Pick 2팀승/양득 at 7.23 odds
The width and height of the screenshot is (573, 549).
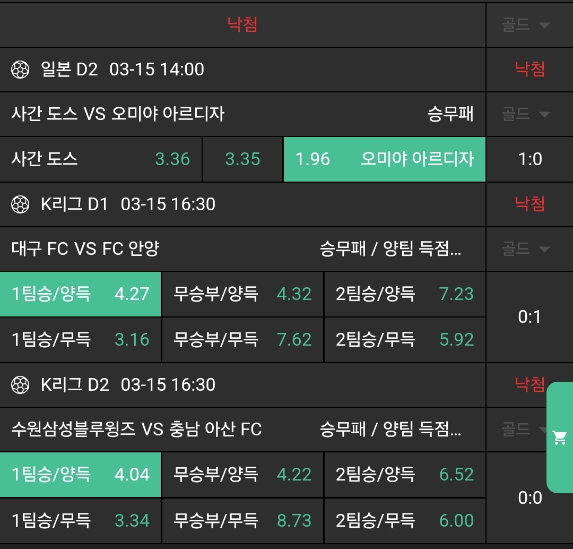click(x=404, y=294)
